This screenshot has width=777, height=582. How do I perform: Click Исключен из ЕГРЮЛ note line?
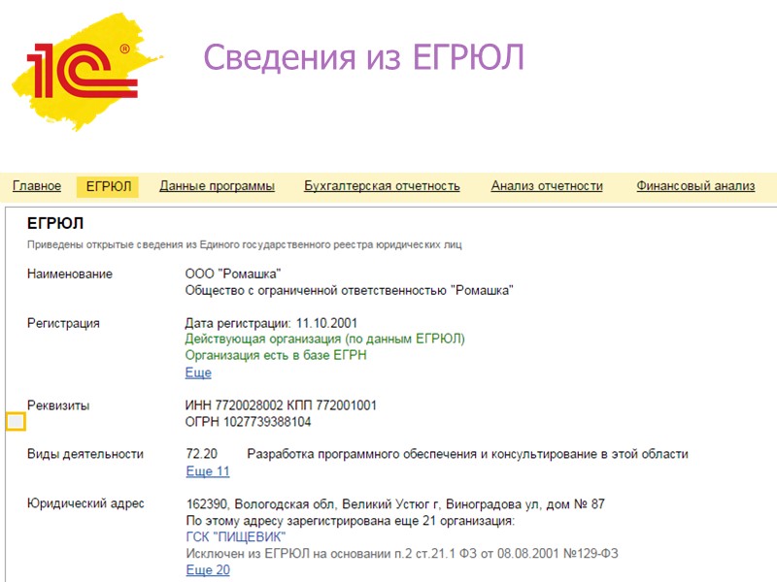click(402, 553)
